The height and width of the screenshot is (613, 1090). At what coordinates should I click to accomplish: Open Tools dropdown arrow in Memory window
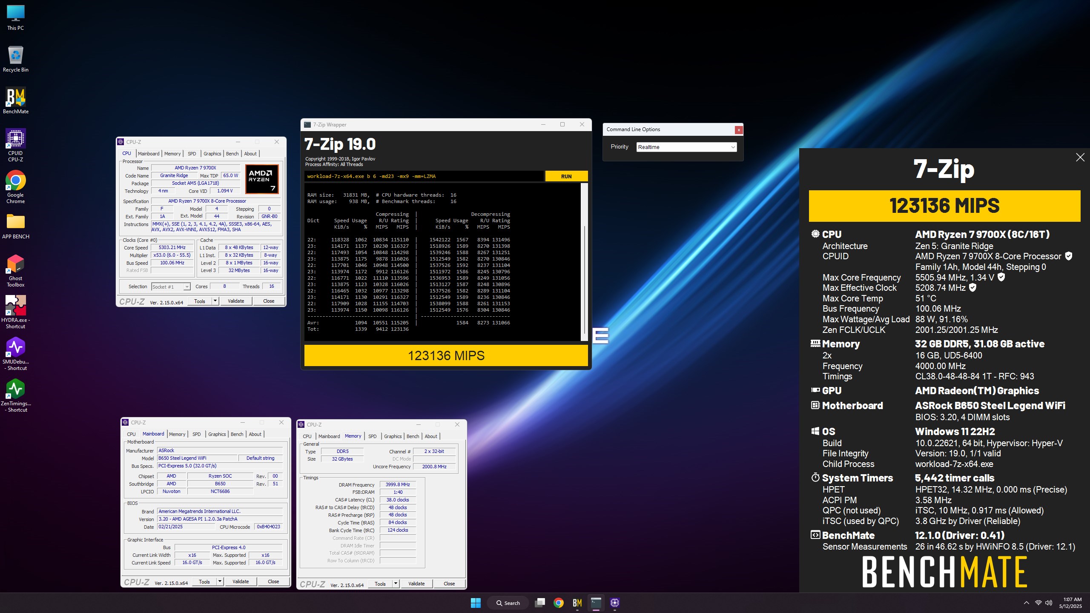396,584
